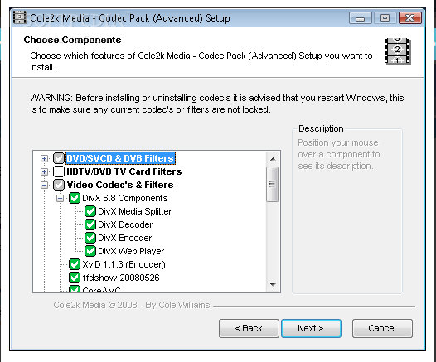This screenshot has height=362, width=436.
Task: Uncheck DivX Decoder component
Action: pyautogui.click(x=90, y=224)
